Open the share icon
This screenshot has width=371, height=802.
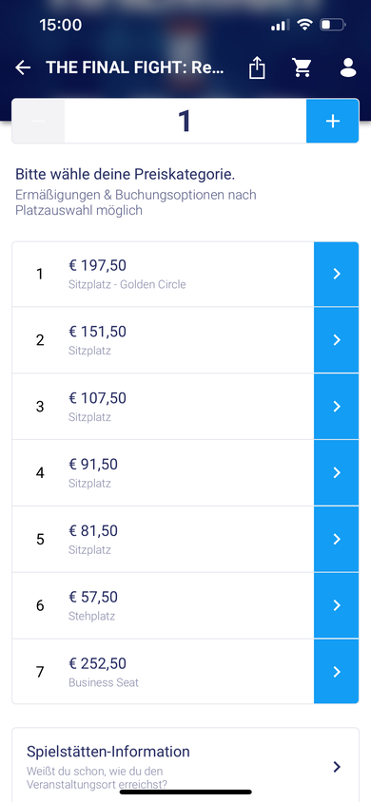257,67
